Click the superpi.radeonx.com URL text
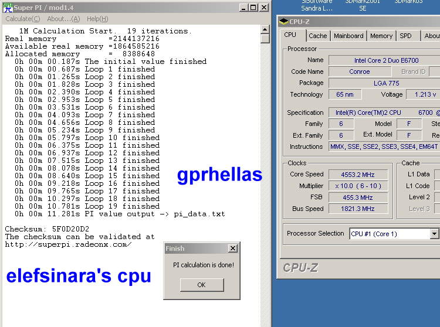440x327 pixels. pyautogui.click(x=68, y=244)
